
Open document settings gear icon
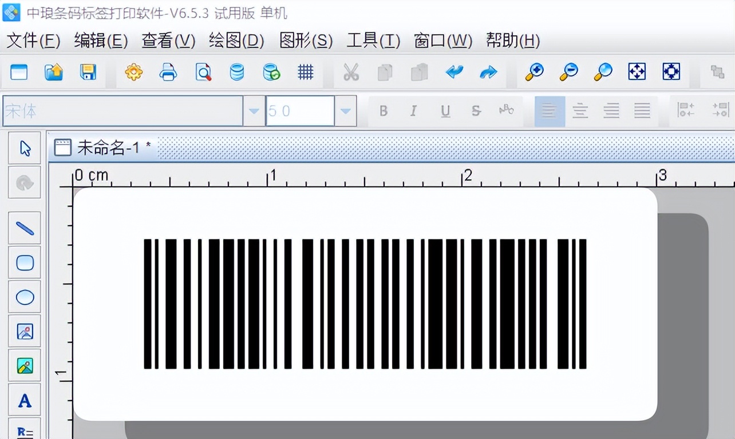click(133, 72)
